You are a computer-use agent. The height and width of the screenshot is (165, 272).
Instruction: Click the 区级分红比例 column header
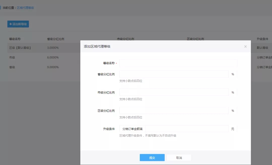click(x=195, y=39)
